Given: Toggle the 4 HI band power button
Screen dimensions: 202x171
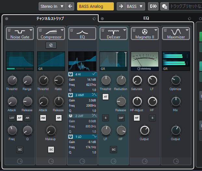Looking at the screenshot, I should [71, 74].
